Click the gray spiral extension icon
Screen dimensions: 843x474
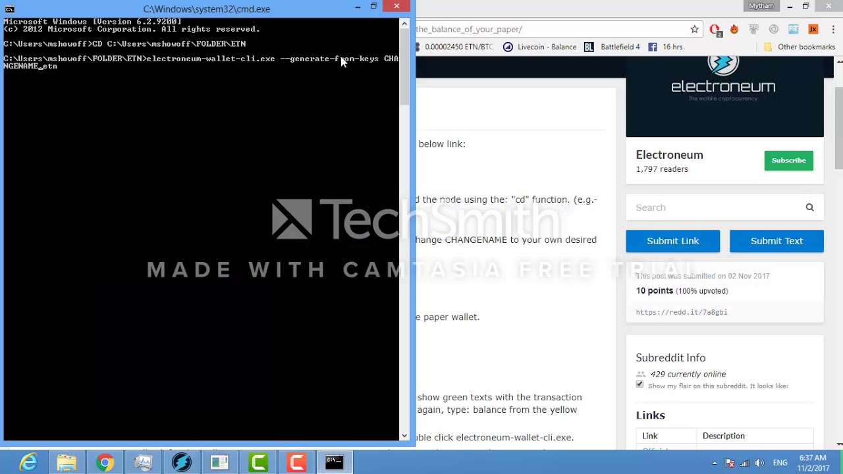[x=774, y=29]
